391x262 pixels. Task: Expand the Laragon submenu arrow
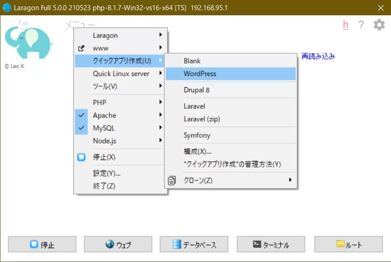pos(161,35)
